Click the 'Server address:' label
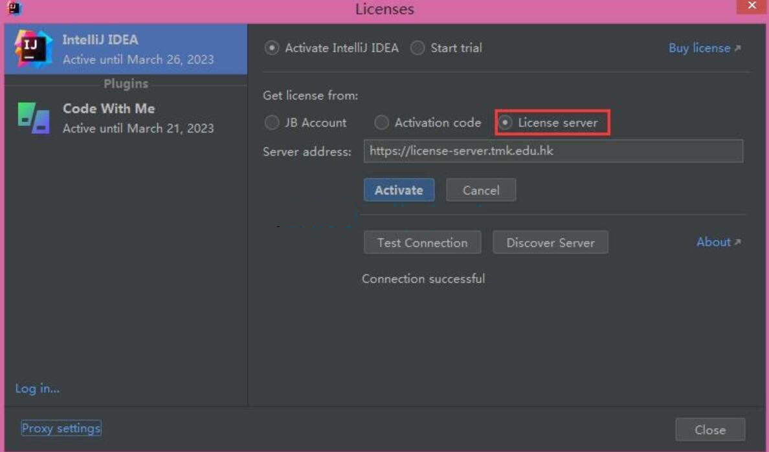This screenshot has width=769, height=452. [307, 152]
